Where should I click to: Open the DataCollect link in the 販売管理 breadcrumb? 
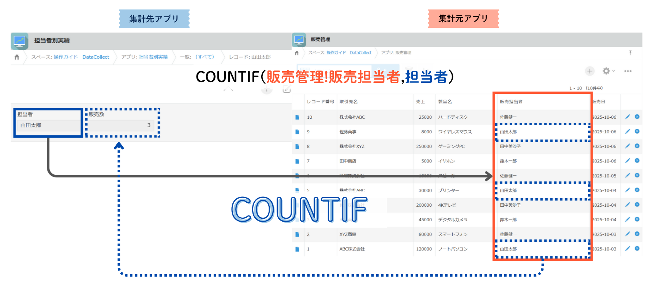[360, 53]
